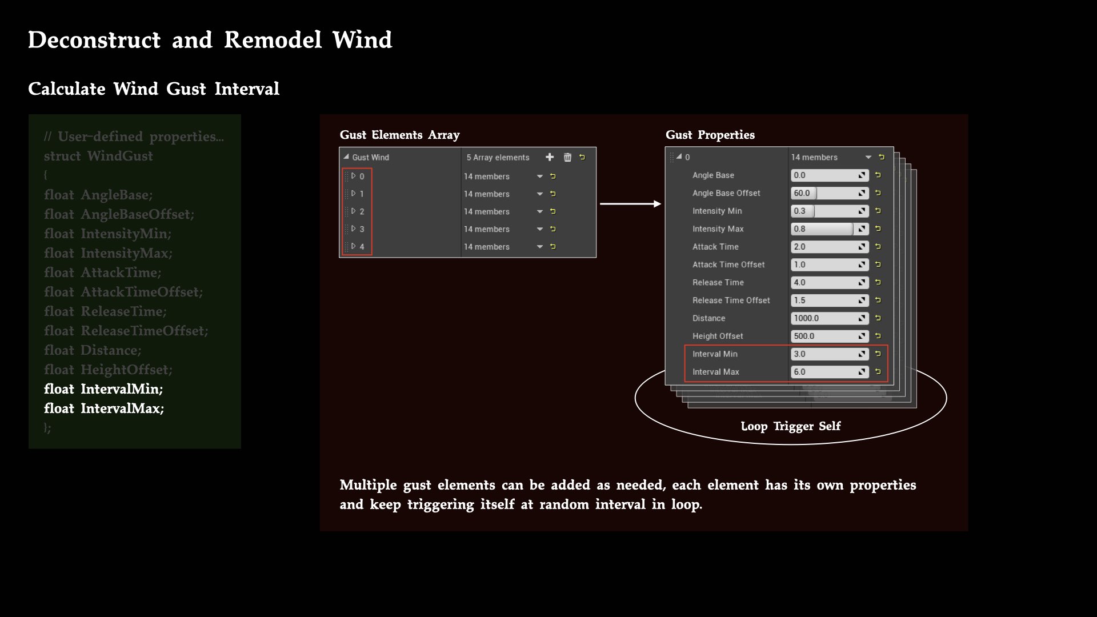Click the reset icon next to Angle Base value
This screenshot has width=1097, height=617.
point(879,175)
